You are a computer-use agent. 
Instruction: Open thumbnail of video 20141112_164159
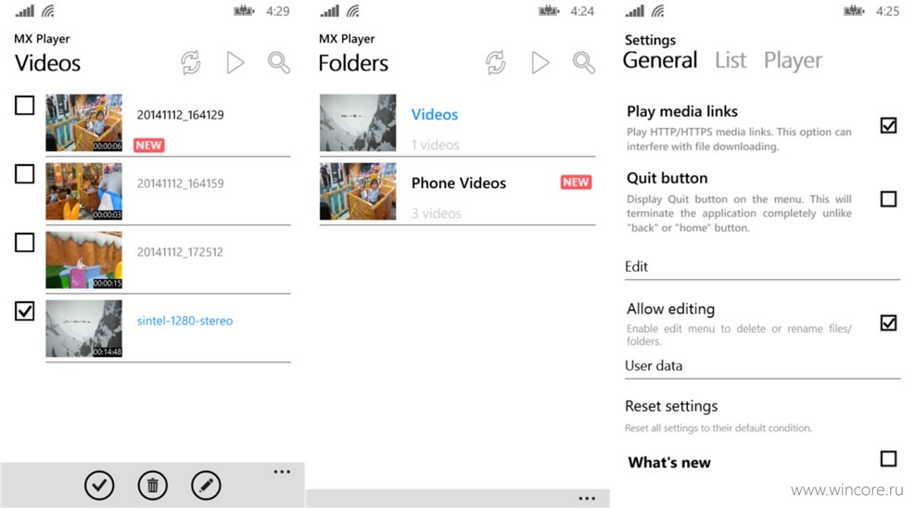(84, 191)
